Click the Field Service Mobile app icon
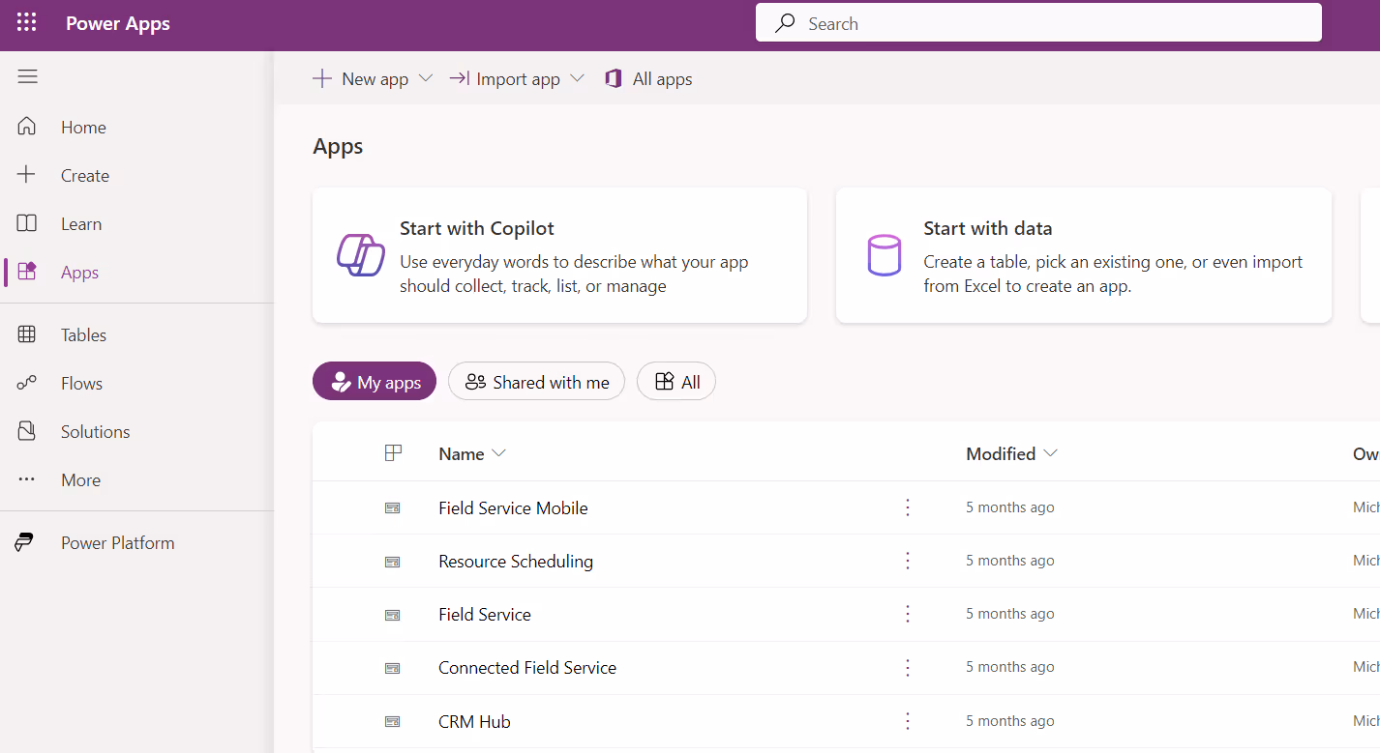1380x753 pixels. 392,507
